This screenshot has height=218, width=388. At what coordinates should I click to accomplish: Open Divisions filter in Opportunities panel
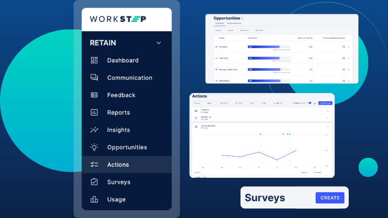point(219,31)
